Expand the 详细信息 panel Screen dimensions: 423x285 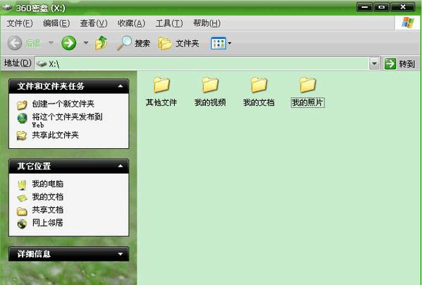click(121, 253)
